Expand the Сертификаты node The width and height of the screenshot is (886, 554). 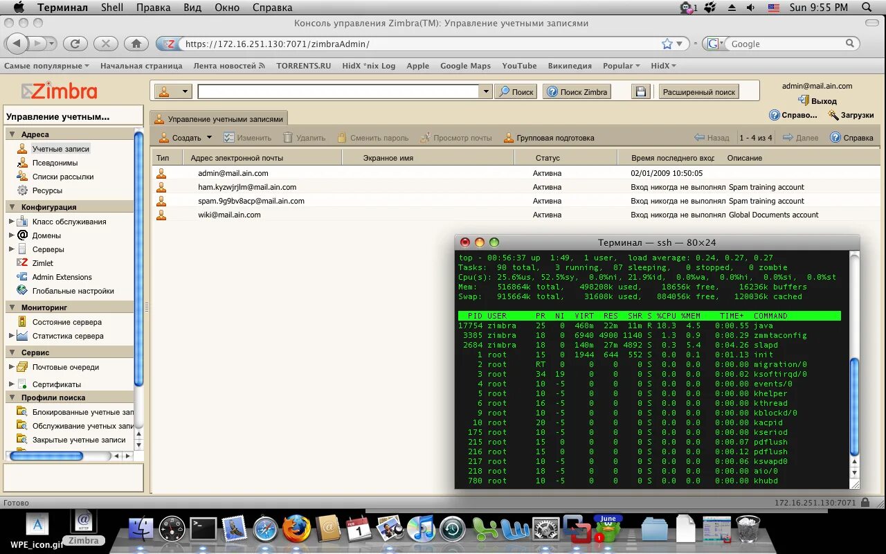click(x=11, y=384)
